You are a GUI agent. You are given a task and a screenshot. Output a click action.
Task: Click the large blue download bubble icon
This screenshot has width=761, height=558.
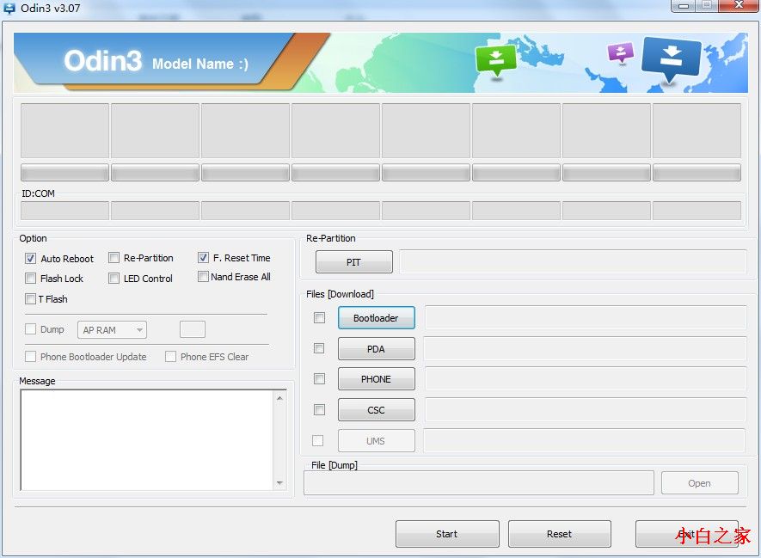pyautogui.click(x=671, y=58)
